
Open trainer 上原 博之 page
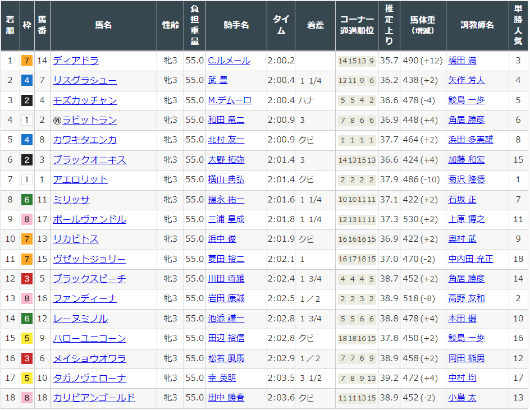467,219
